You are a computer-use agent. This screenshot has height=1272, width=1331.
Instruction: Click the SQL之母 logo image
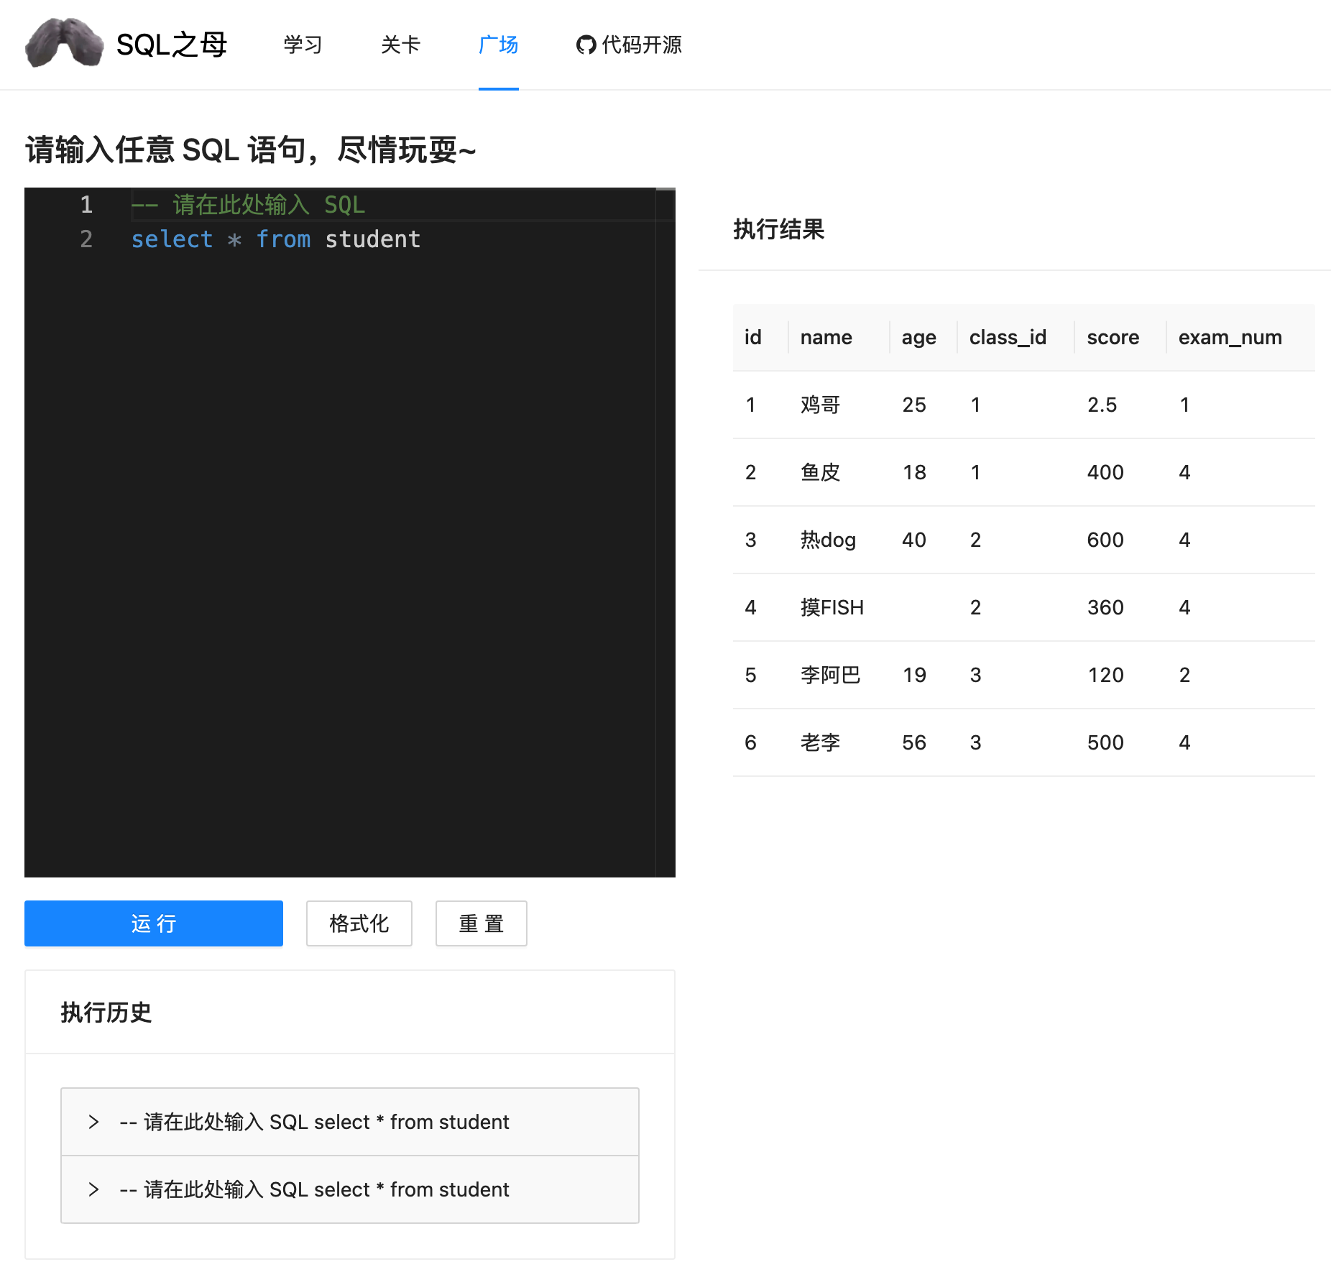point(64,45)
